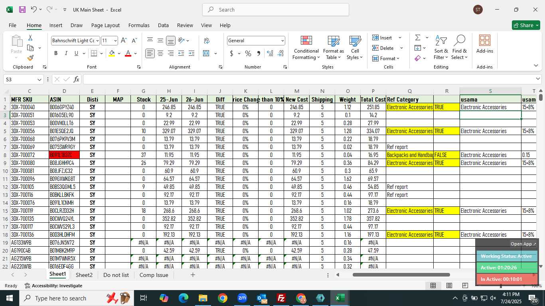Switch to the Insert tab
This screenshot has height=306, width=545.
(56, 25)
